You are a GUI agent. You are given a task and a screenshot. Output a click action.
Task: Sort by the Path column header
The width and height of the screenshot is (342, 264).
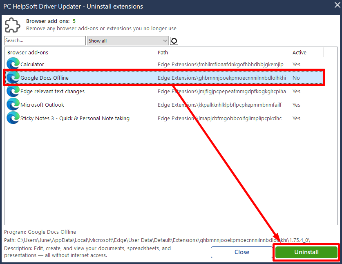click(163, 53)
